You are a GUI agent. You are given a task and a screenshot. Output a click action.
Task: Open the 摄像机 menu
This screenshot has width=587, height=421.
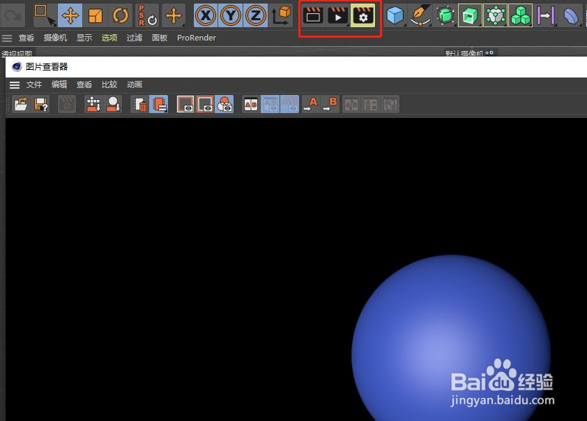pos(55,38)
